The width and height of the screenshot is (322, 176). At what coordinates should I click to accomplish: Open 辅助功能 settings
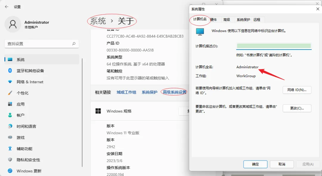(x=42, y=149)
